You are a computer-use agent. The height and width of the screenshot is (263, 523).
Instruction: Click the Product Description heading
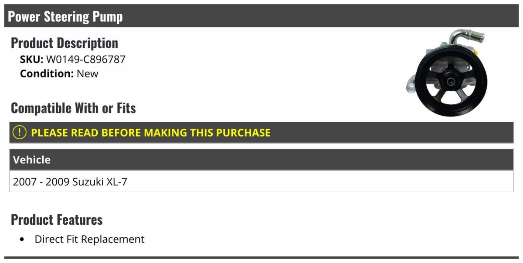pyautogui.click(x=65, y=43)
